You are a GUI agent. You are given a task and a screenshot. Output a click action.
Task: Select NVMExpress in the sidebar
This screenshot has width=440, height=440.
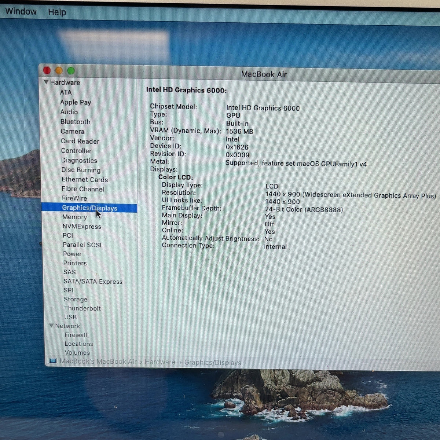pyautogui.click(x=82, y=227)
